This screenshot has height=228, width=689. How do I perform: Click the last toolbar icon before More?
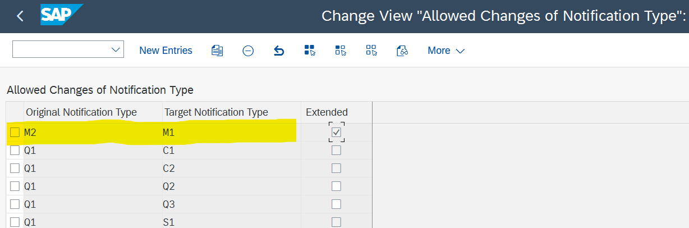pyautogui.click(x=402, y=51)
